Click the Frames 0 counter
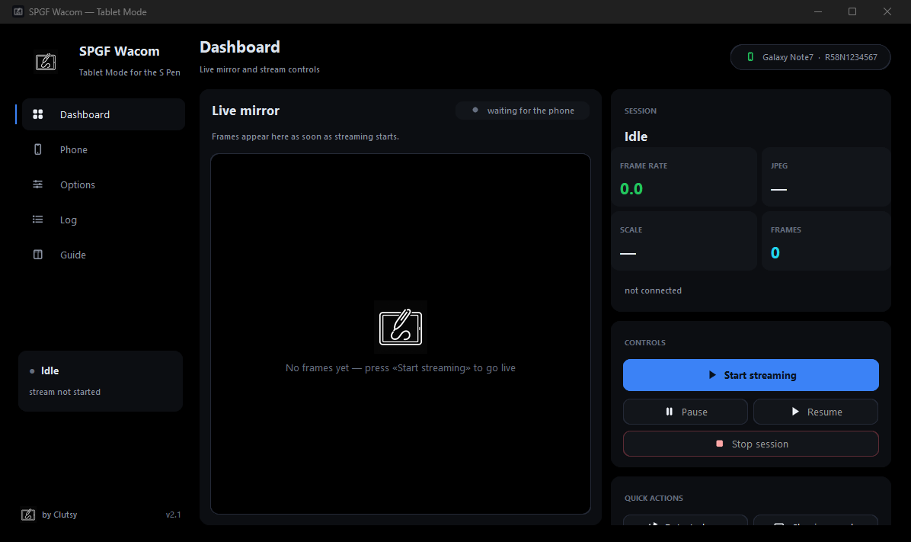The width and height of the screenshot is (911, 542). tap(775, 253)
